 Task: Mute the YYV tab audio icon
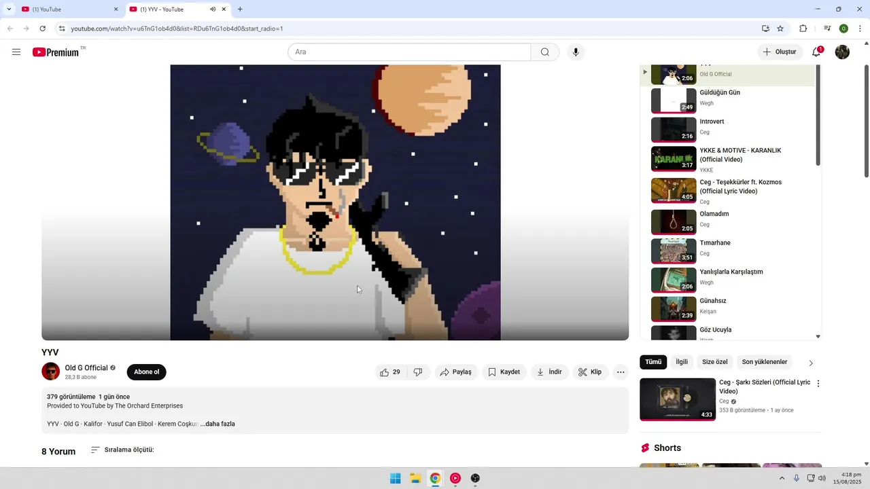click(x=213, y=10)
